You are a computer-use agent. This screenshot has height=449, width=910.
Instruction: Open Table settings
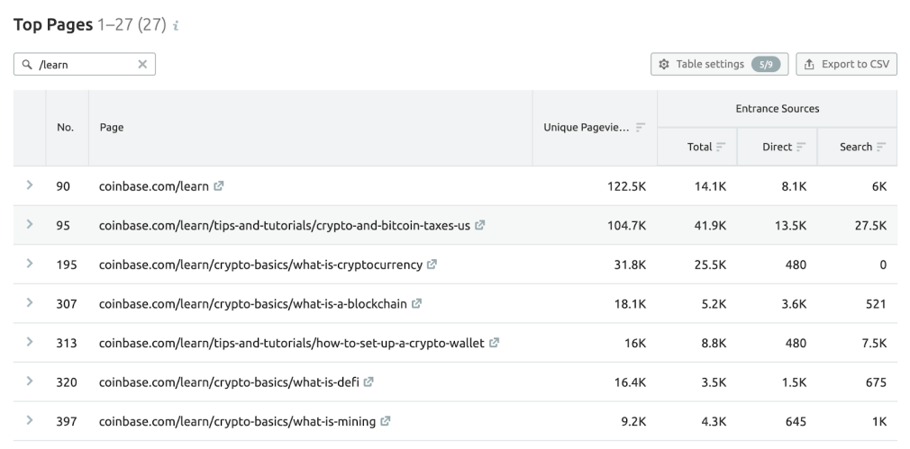point(719,64)
